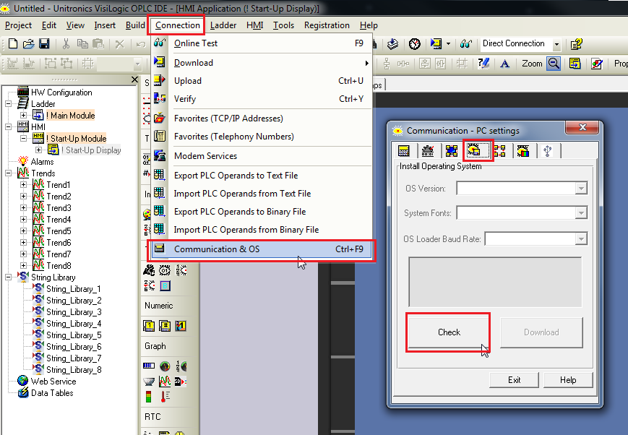
Task: Select String_Library_3 in the tree
Action: click(x=74, y=312)
